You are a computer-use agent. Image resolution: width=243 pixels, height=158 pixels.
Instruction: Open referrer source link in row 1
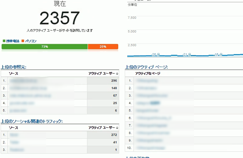coord(23,81)
